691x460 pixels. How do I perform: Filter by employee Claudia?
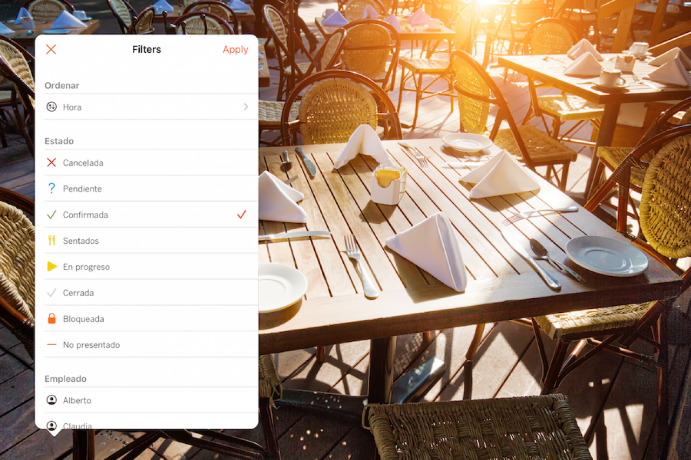(x=77, y=426)
